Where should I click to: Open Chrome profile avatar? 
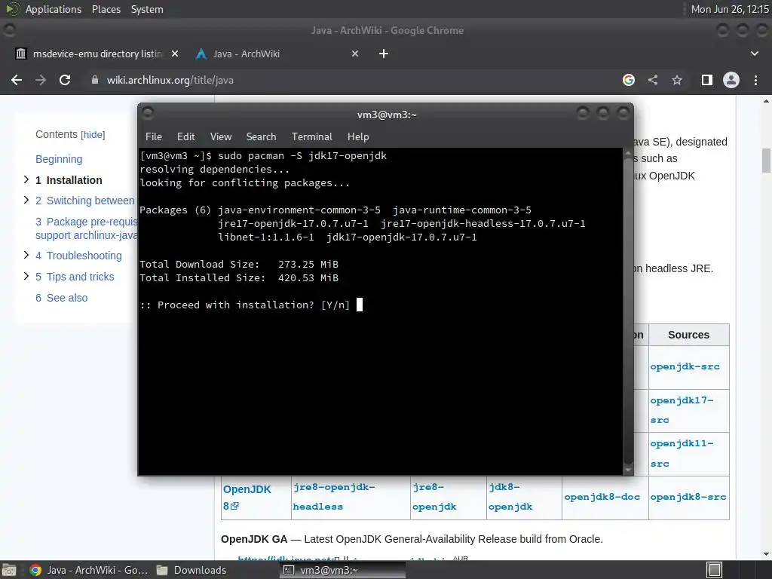tap(731, 80)
